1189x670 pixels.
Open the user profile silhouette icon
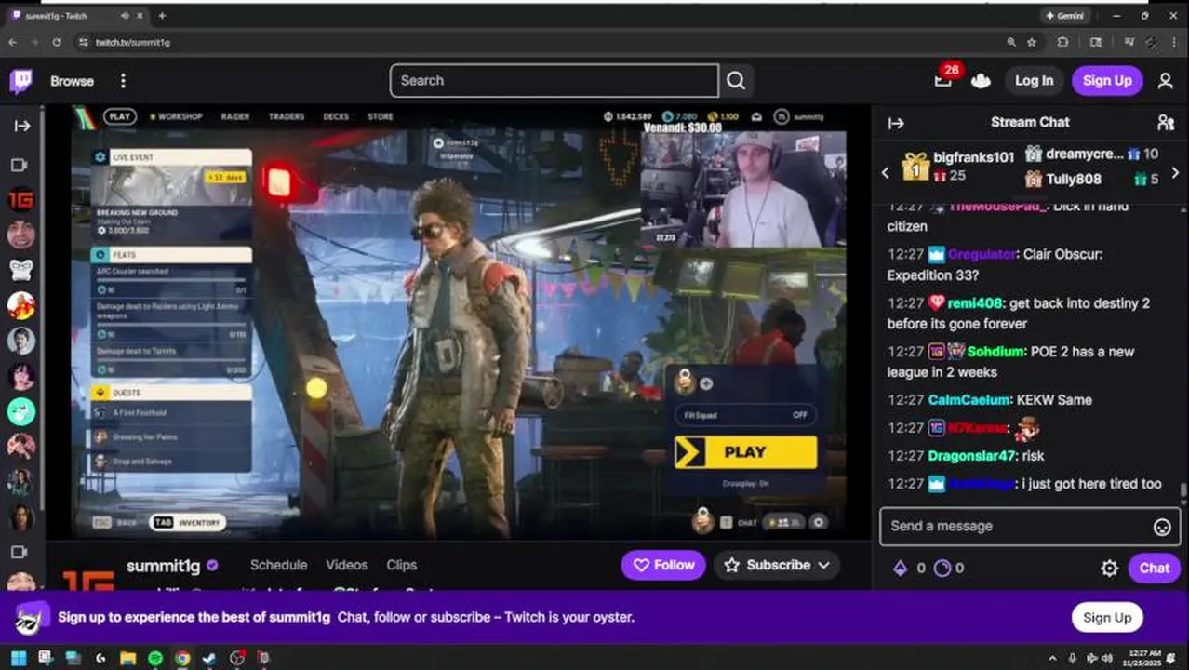pos(1165,81)
